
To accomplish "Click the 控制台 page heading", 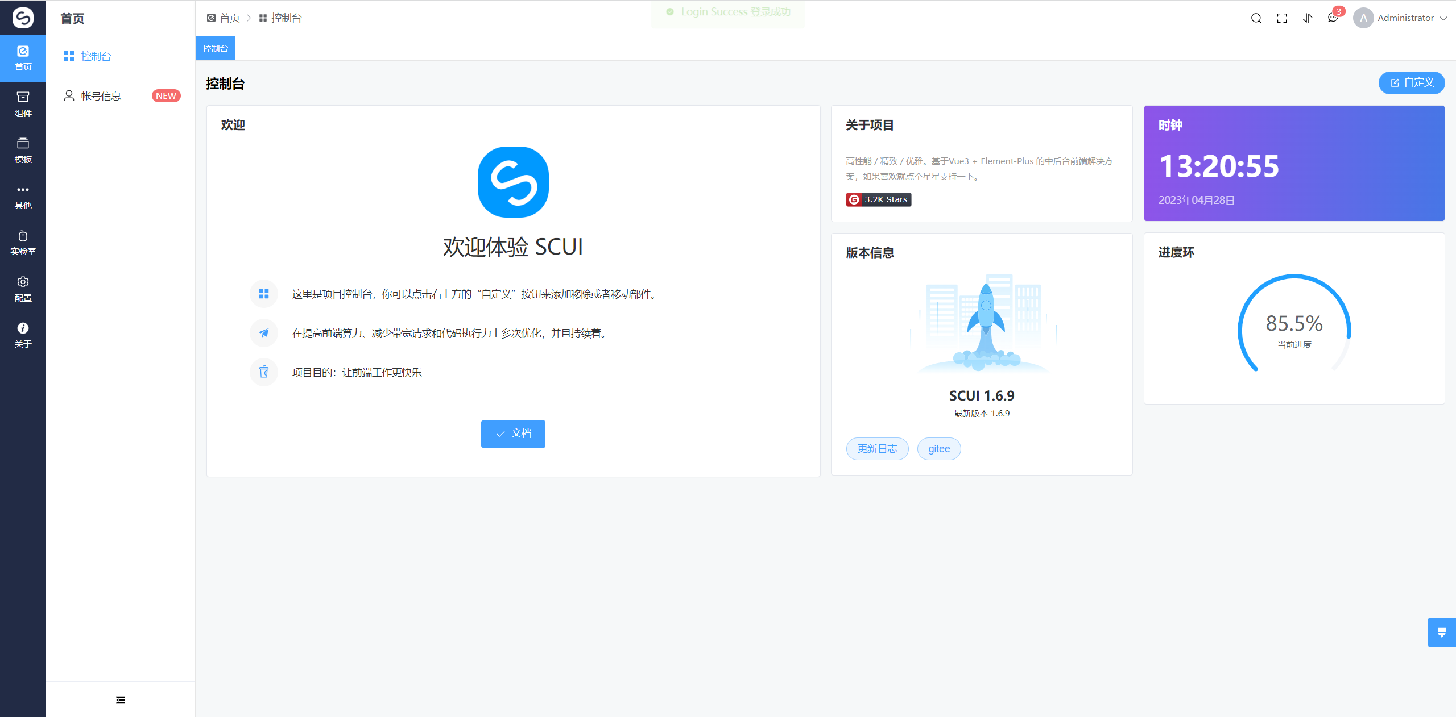I will click(225, 84).
